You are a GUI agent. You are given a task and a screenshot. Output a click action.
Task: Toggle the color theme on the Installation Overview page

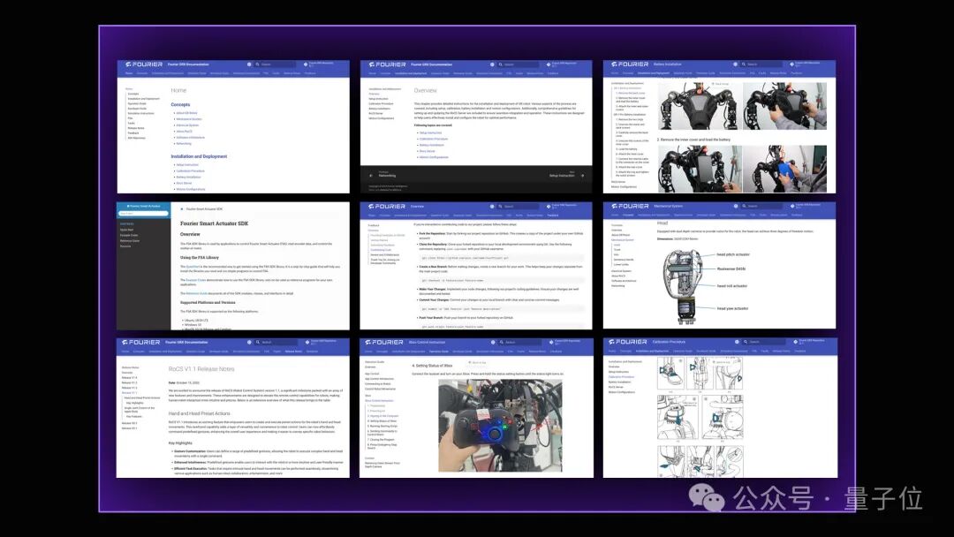click(492, 64)
